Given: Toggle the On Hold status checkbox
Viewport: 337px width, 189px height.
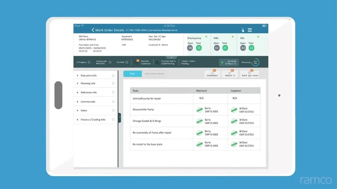Looking at the screenshot, I should pyautogui.click(x=127, y=62).
